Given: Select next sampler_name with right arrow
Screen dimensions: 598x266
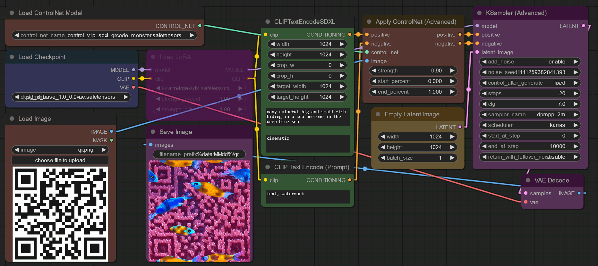Looking at the screenshot, I should point(576,114).
